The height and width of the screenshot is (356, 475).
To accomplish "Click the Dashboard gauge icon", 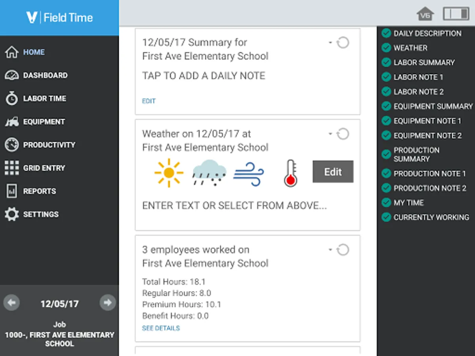I will [11, 75].
